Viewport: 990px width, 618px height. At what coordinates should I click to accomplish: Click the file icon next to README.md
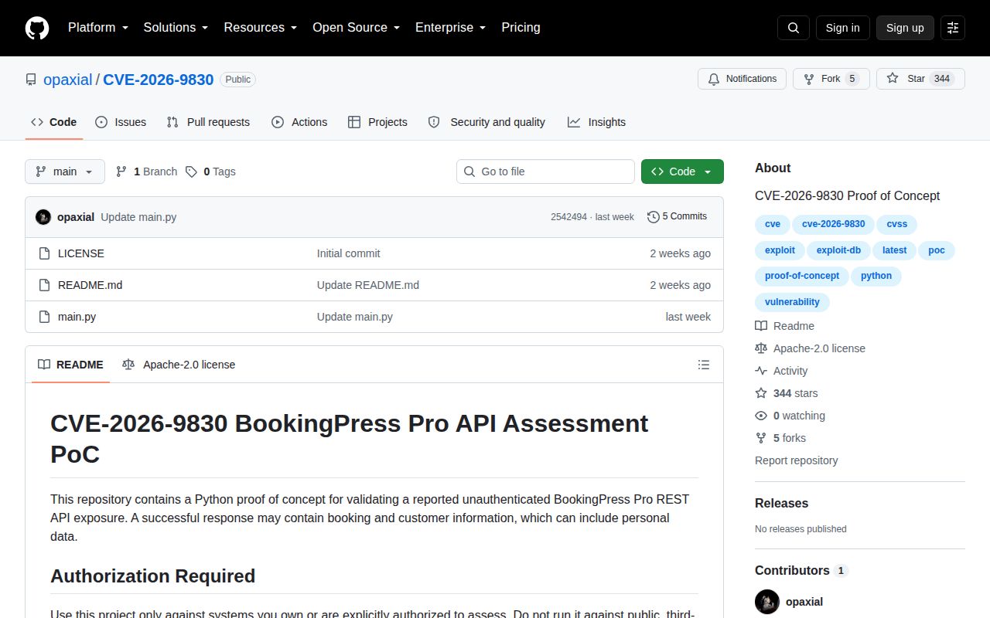click(x=44, y=285)
